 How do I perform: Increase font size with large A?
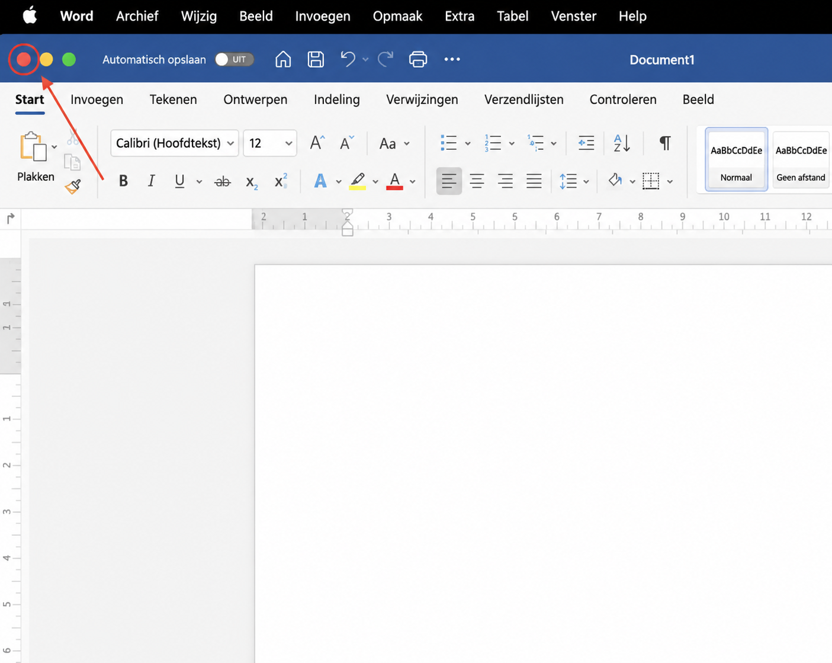coord(317,143)
